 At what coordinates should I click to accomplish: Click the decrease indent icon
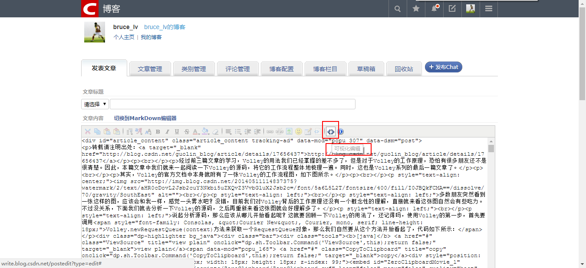[248, 131]
